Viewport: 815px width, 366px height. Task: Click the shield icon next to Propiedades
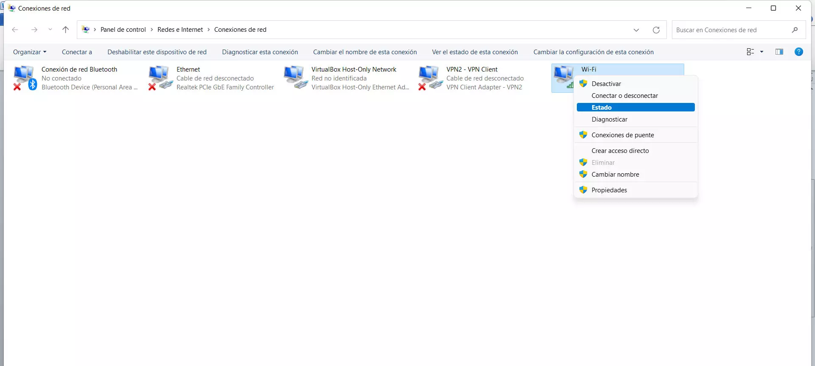click(x=583, y=190)
